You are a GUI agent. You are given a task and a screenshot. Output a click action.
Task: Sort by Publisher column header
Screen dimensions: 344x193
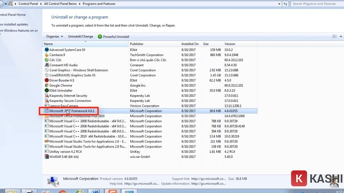[x=154, y=44]
